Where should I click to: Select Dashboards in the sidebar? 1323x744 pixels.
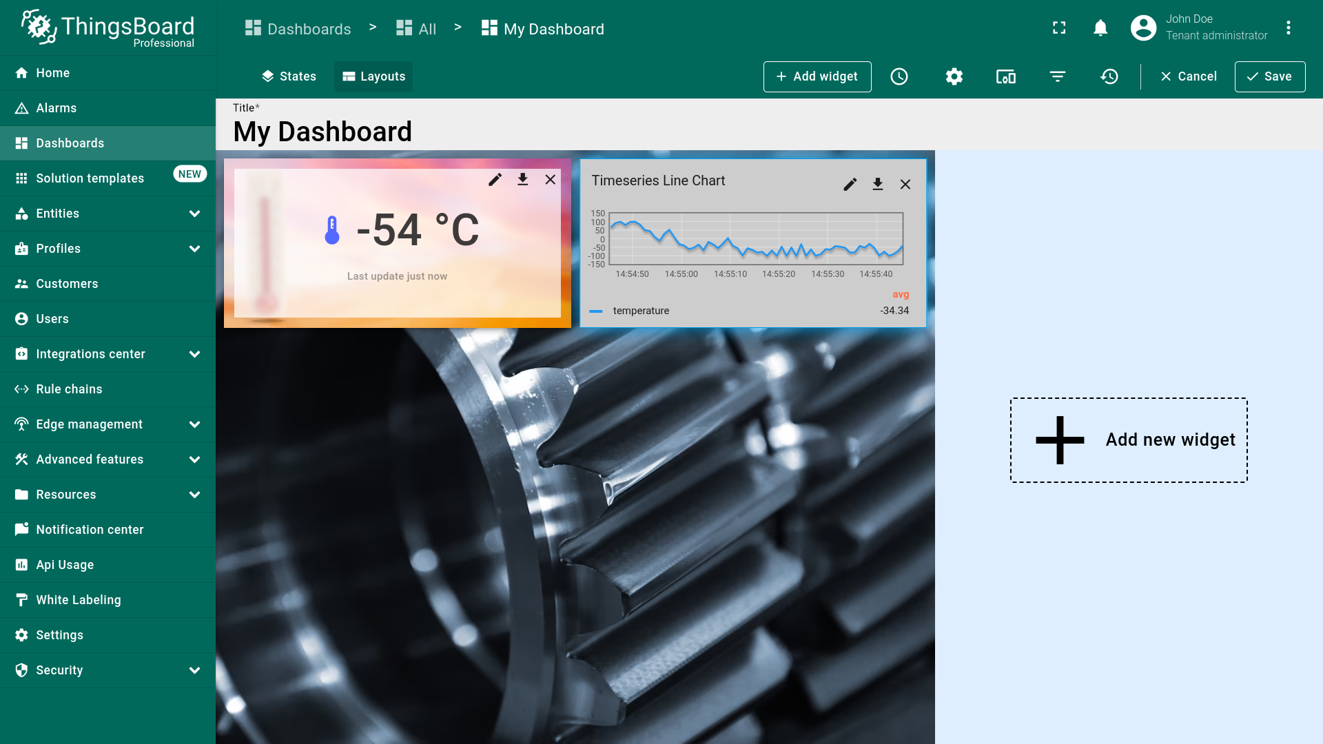point(107,143)
